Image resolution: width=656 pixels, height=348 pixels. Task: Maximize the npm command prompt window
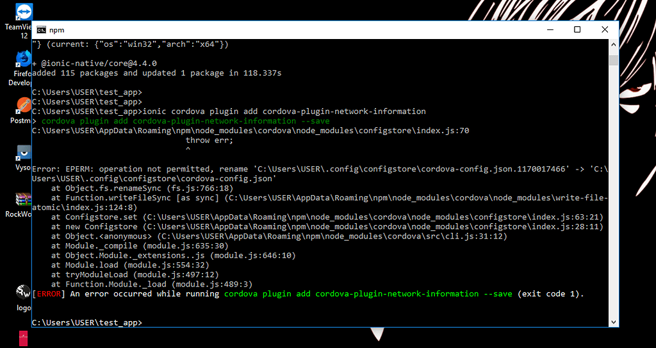pos(577,29)
